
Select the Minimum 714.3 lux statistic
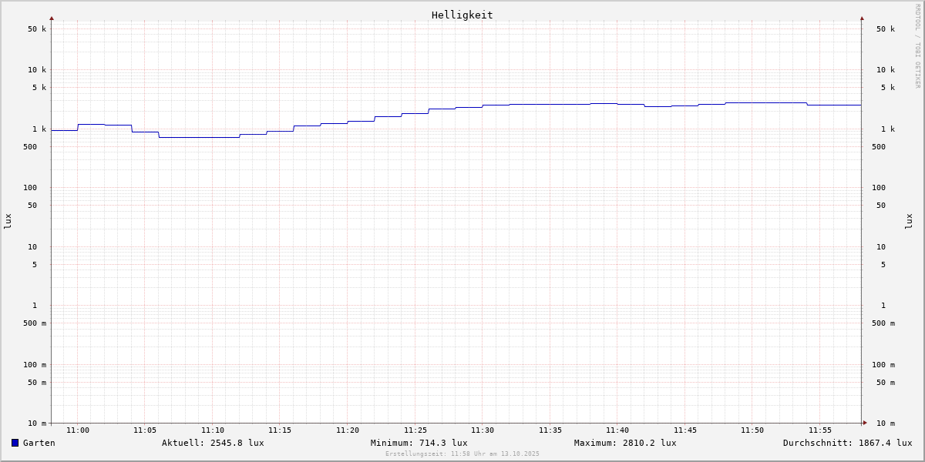click(x=419, y=443)
